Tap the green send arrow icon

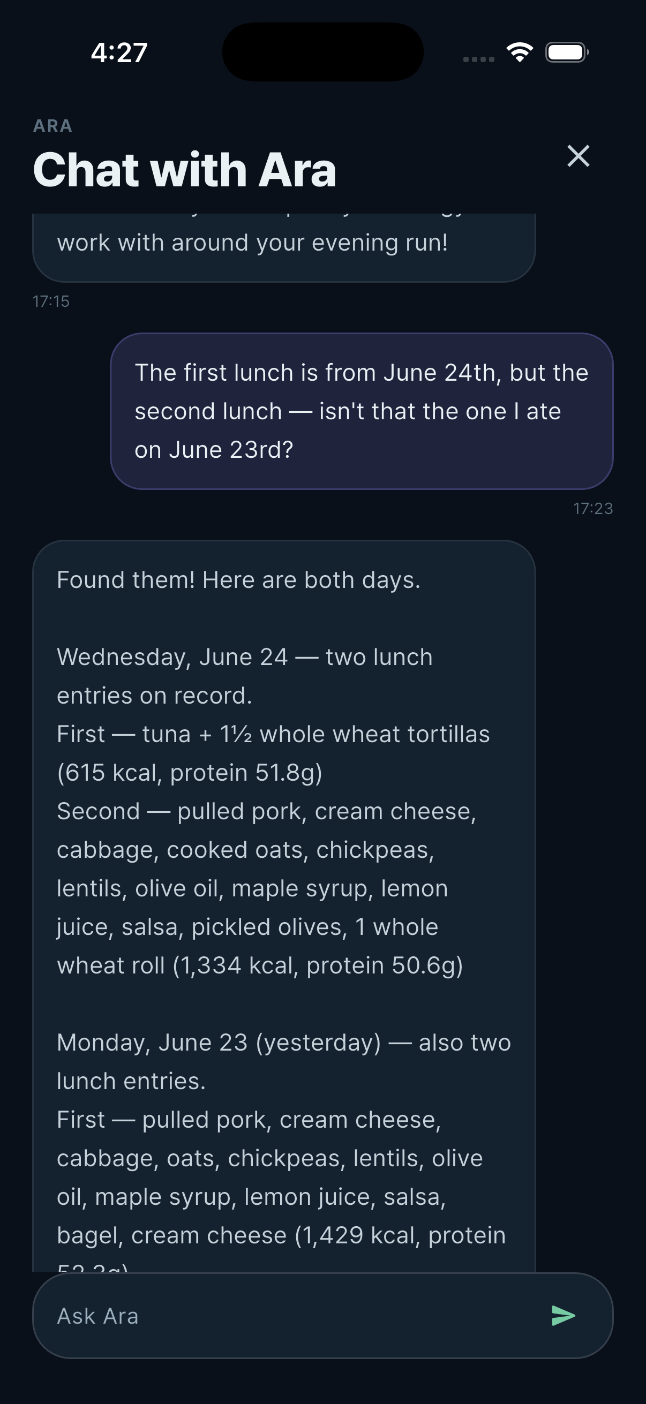563,1316
